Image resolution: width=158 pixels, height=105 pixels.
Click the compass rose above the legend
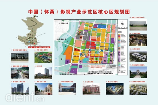click(123, 24)
